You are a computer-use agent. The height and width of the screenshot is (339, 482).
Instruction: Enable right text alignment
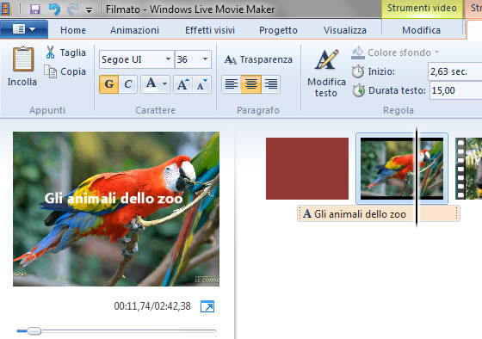271,84
